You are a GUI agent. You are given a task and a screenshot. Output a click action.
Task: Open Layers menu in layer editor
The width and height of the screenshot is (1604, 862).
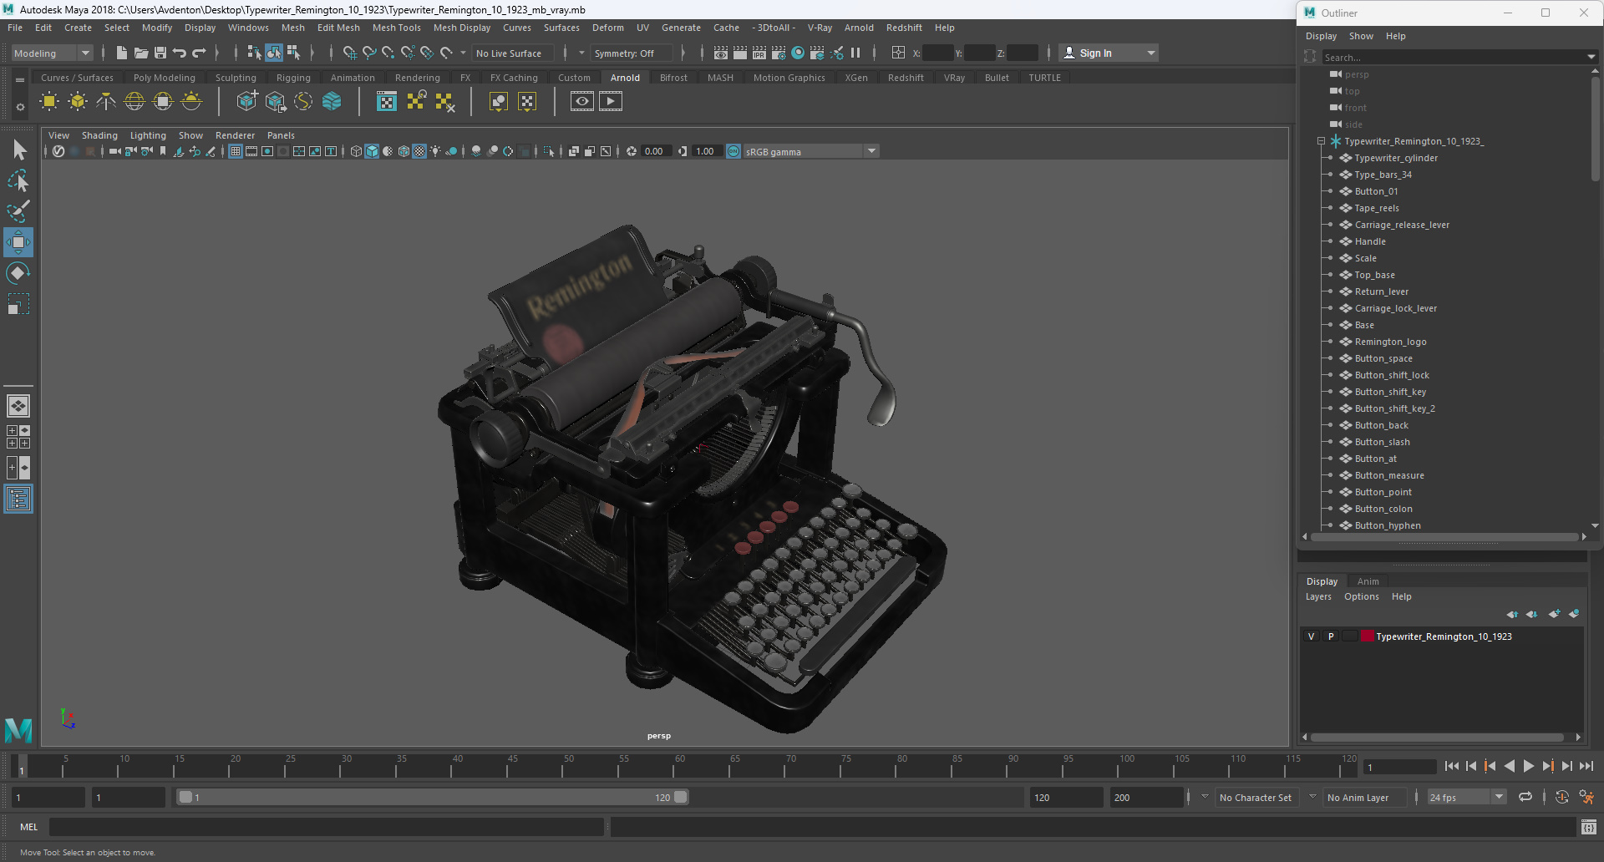tap(1318, 596)
